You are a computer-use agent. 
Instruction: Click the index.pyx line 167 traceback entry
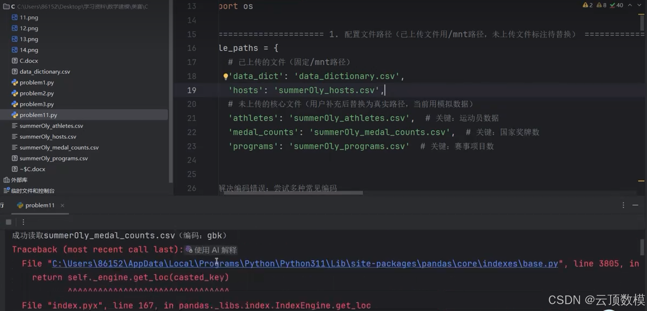pos(196,306)
